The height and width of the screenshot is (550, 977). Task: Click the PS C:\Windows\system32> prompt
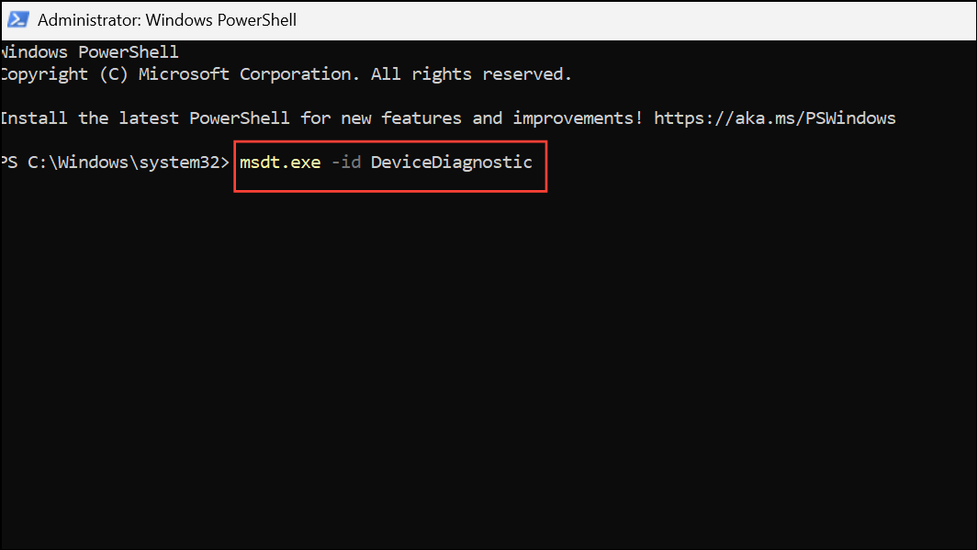(x=115, y=163)
